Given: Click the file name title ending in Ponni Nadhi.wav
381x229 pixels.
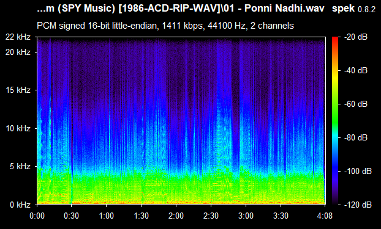Looking at the screenshot, I should click(181, 9).
